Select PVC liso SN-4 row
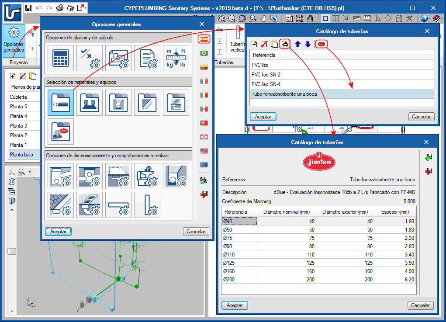This screenshot has width=446, height=322. click(342, 84)
